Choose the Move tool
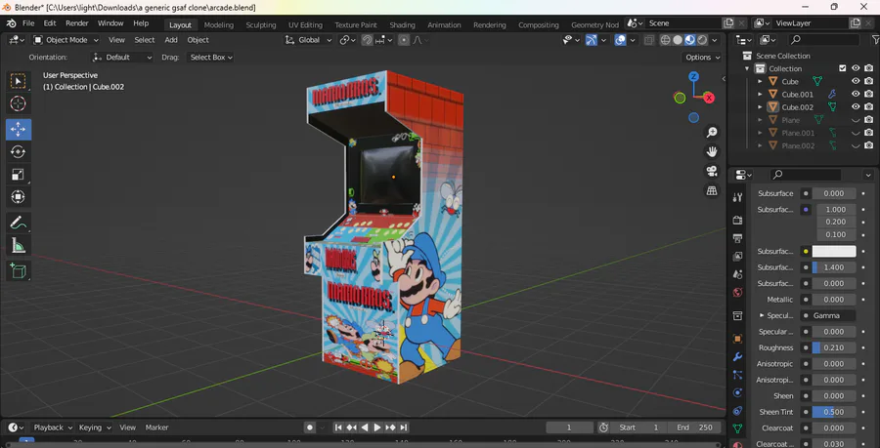880x448 pixels. pos(18,130)
